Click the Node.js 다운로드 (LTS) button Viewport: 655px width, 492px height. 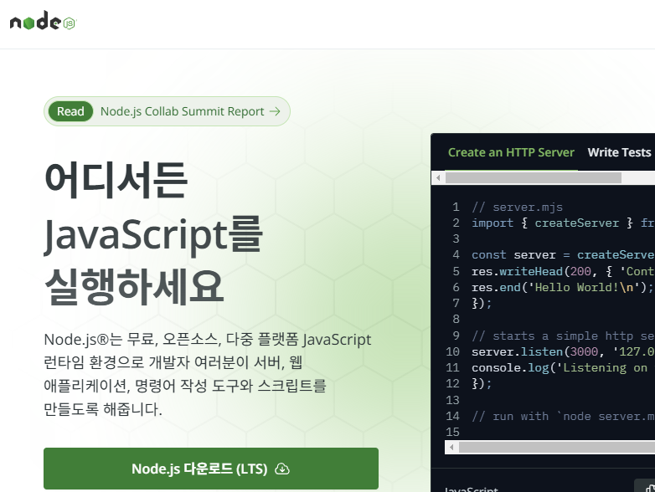tap(211, 469)
